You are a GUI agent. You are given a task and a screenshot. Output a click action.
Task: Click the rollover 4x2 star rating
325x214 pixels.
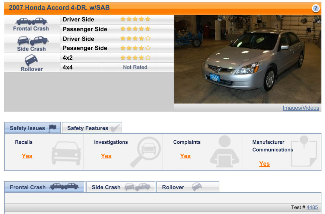135,58
